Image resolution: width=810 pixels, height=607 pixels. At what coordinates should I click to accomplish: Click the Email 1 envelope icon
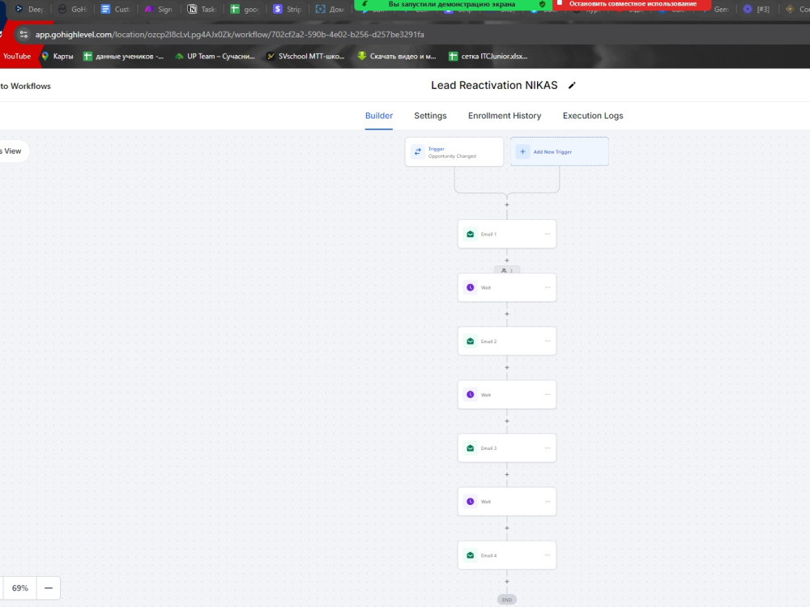[470, 235]
